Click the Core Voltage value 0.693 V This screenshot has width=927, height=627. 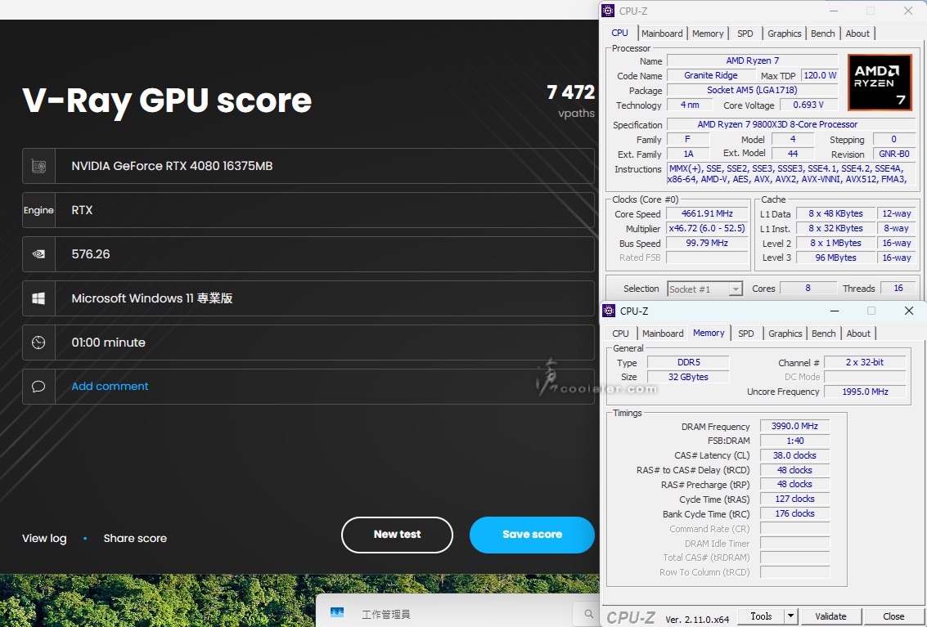808,105
